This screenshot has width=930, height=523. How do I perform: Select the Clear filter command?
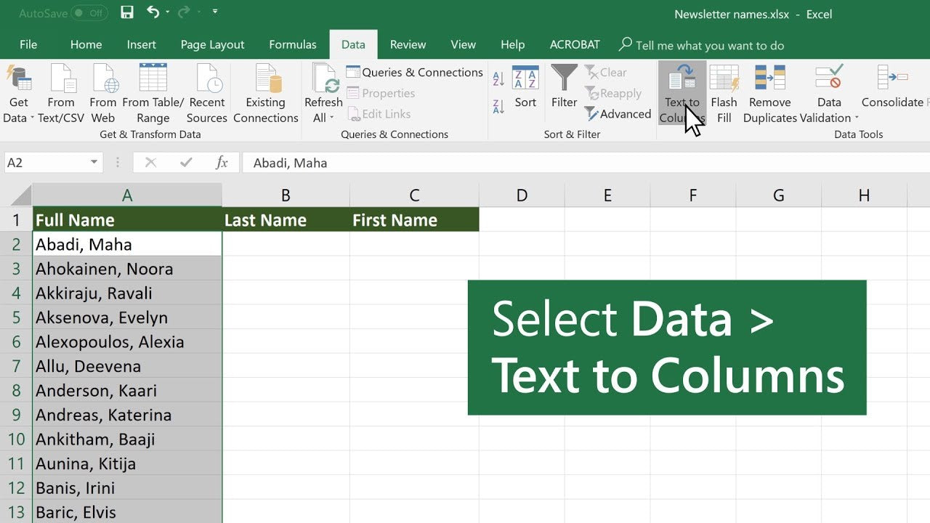point(607,72)
